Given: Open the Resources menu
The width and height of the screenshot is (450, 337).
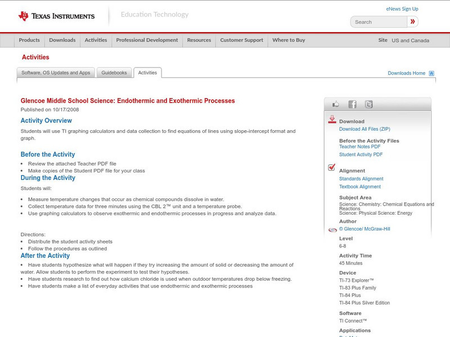Looking at the screenshot, I should pos(199,40).
